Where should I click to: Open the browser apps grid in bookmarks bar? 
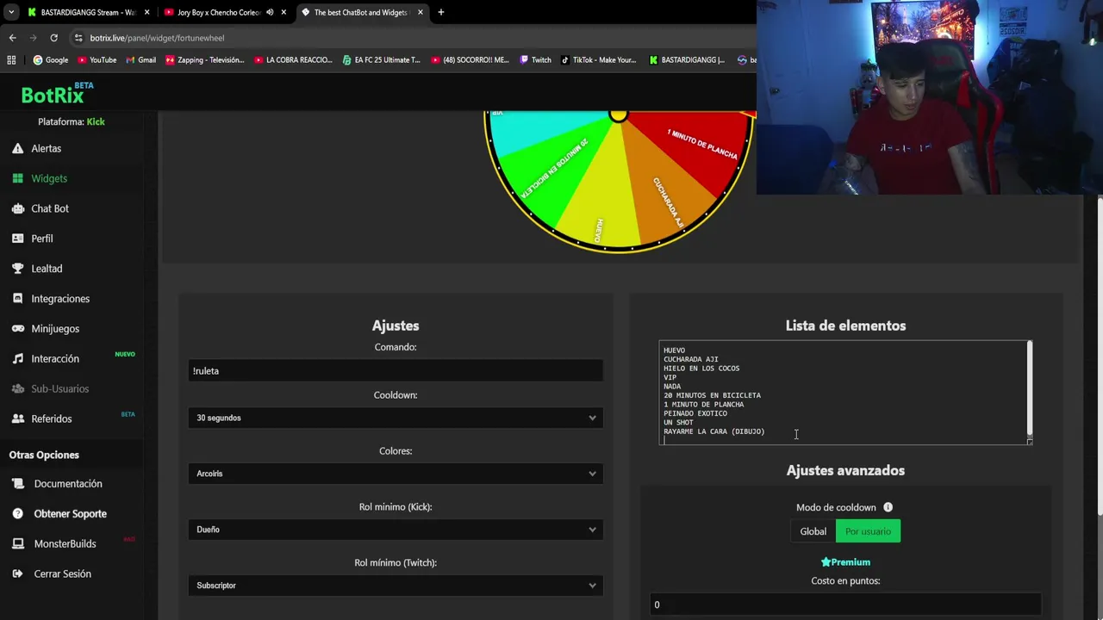click(x=11, y=60)
